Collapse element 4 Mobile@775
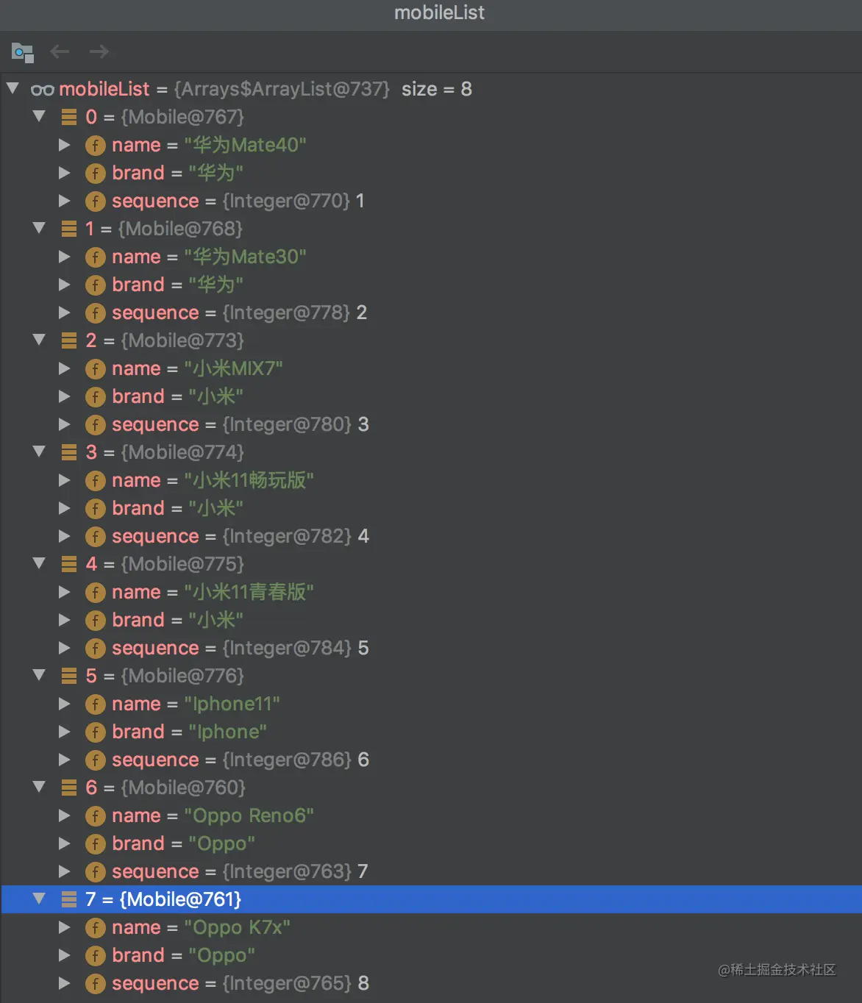 (39, 563)
